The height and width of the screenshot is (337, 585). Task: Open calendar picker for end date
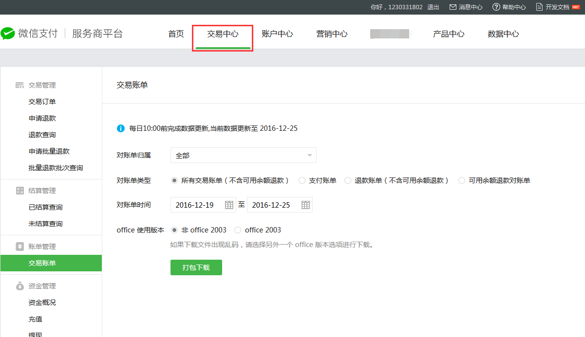(305, 205)
